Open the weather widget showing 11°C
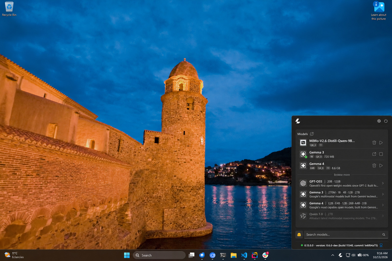This screenshot has width=392, height=261. pos(14,255)
